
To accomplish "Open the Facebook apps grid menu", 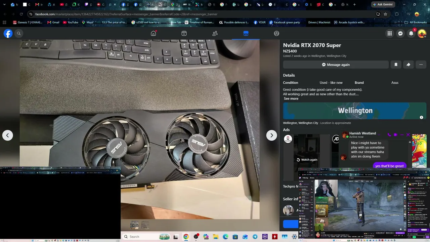I will 390,33.
